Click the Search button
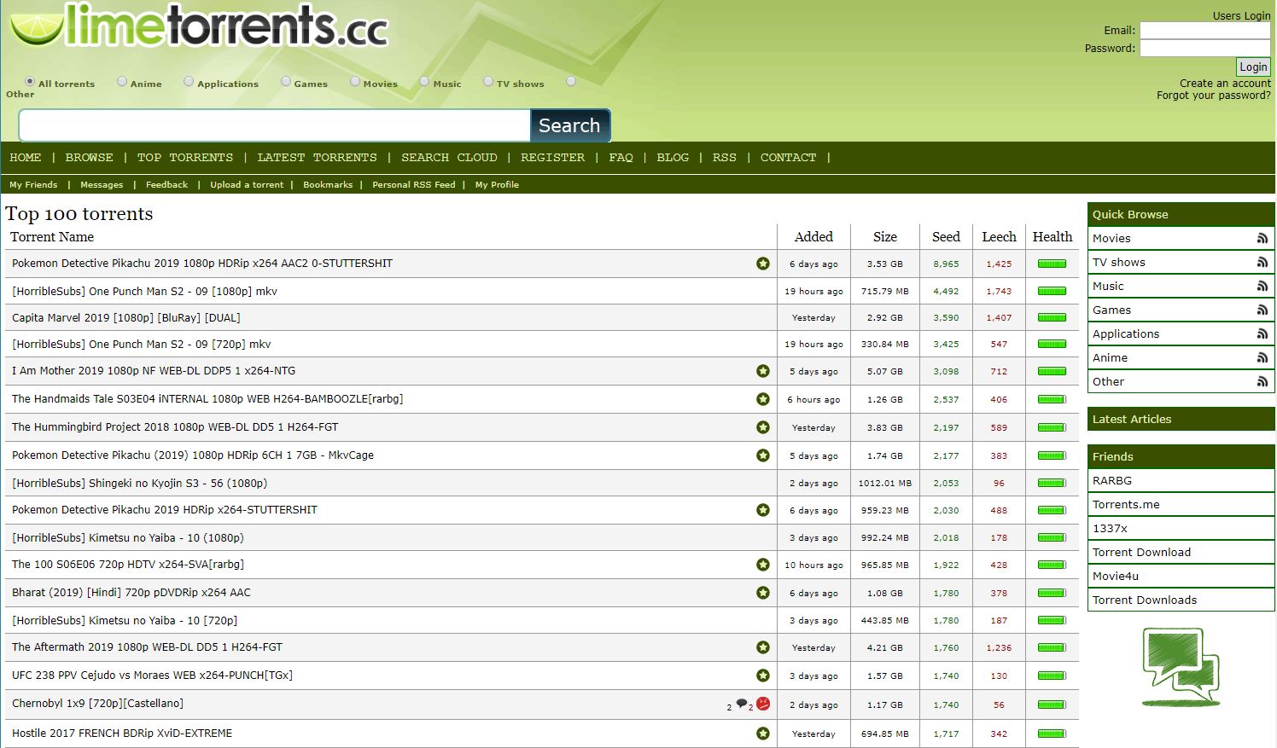 569,125
